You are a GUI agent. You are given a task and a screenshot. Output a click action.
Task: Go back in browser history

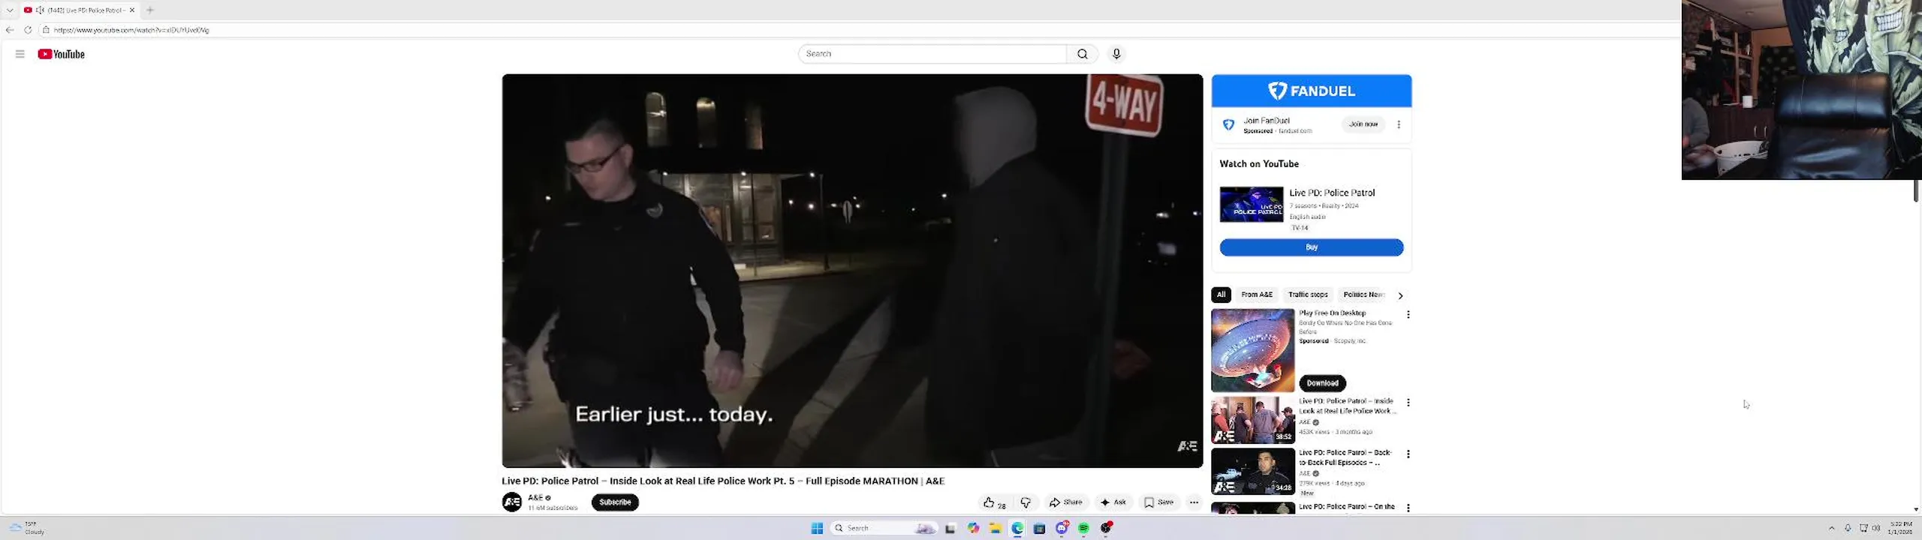click(x=10, y=30)
